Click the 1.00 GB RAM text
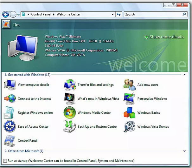The height and width of the screenshot is (168, 192). (54, 46)
